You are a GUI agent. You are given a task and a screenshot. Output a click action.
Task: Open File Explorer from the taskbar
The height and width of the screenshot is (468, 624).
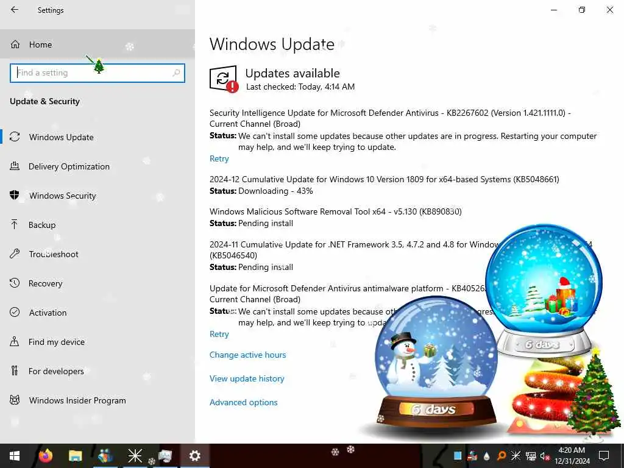75,456
